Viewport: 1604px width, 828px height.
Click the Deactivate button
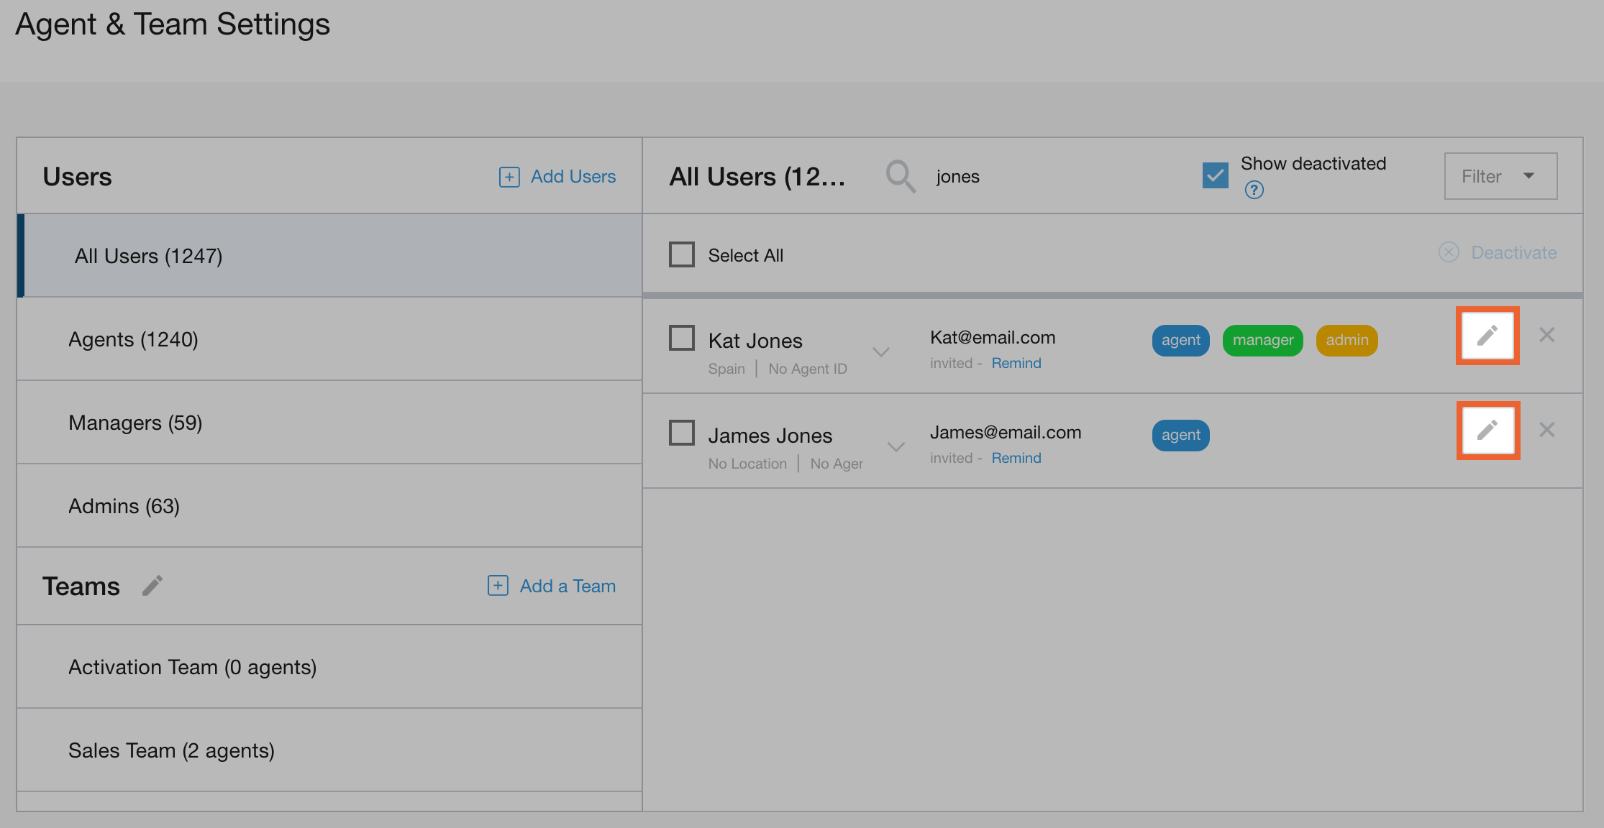[1514, 252]
